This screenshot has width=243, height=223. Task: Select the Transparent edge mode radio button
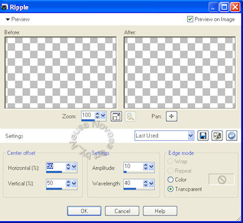pyautogui.click(x=170, y=189)
